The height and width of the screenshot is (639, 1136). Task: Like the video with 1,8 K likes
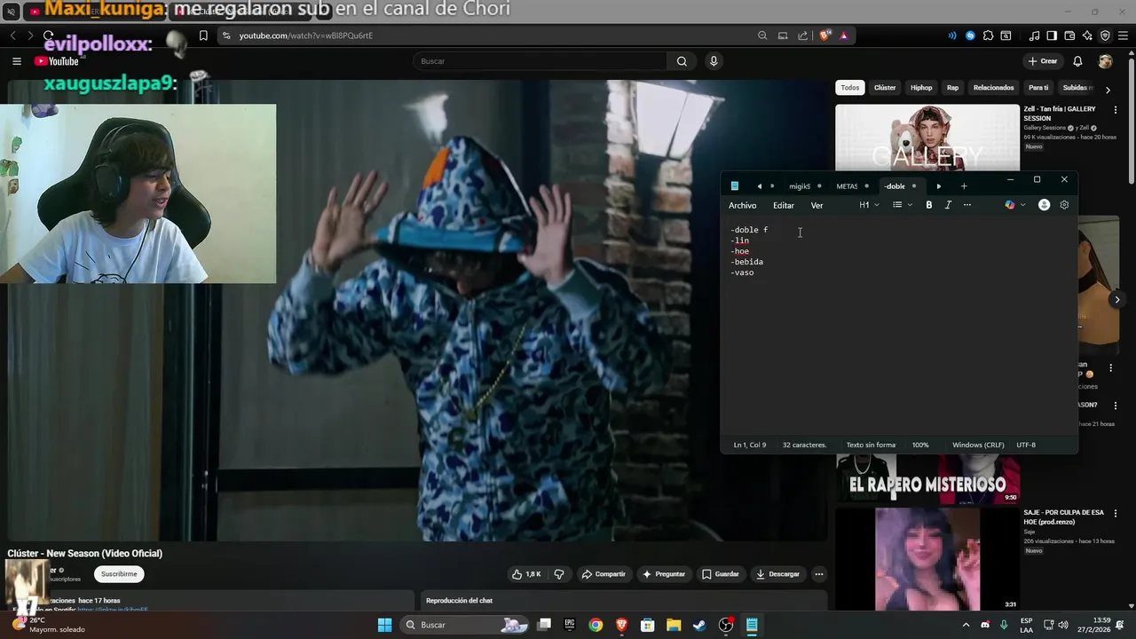(526, 574)
